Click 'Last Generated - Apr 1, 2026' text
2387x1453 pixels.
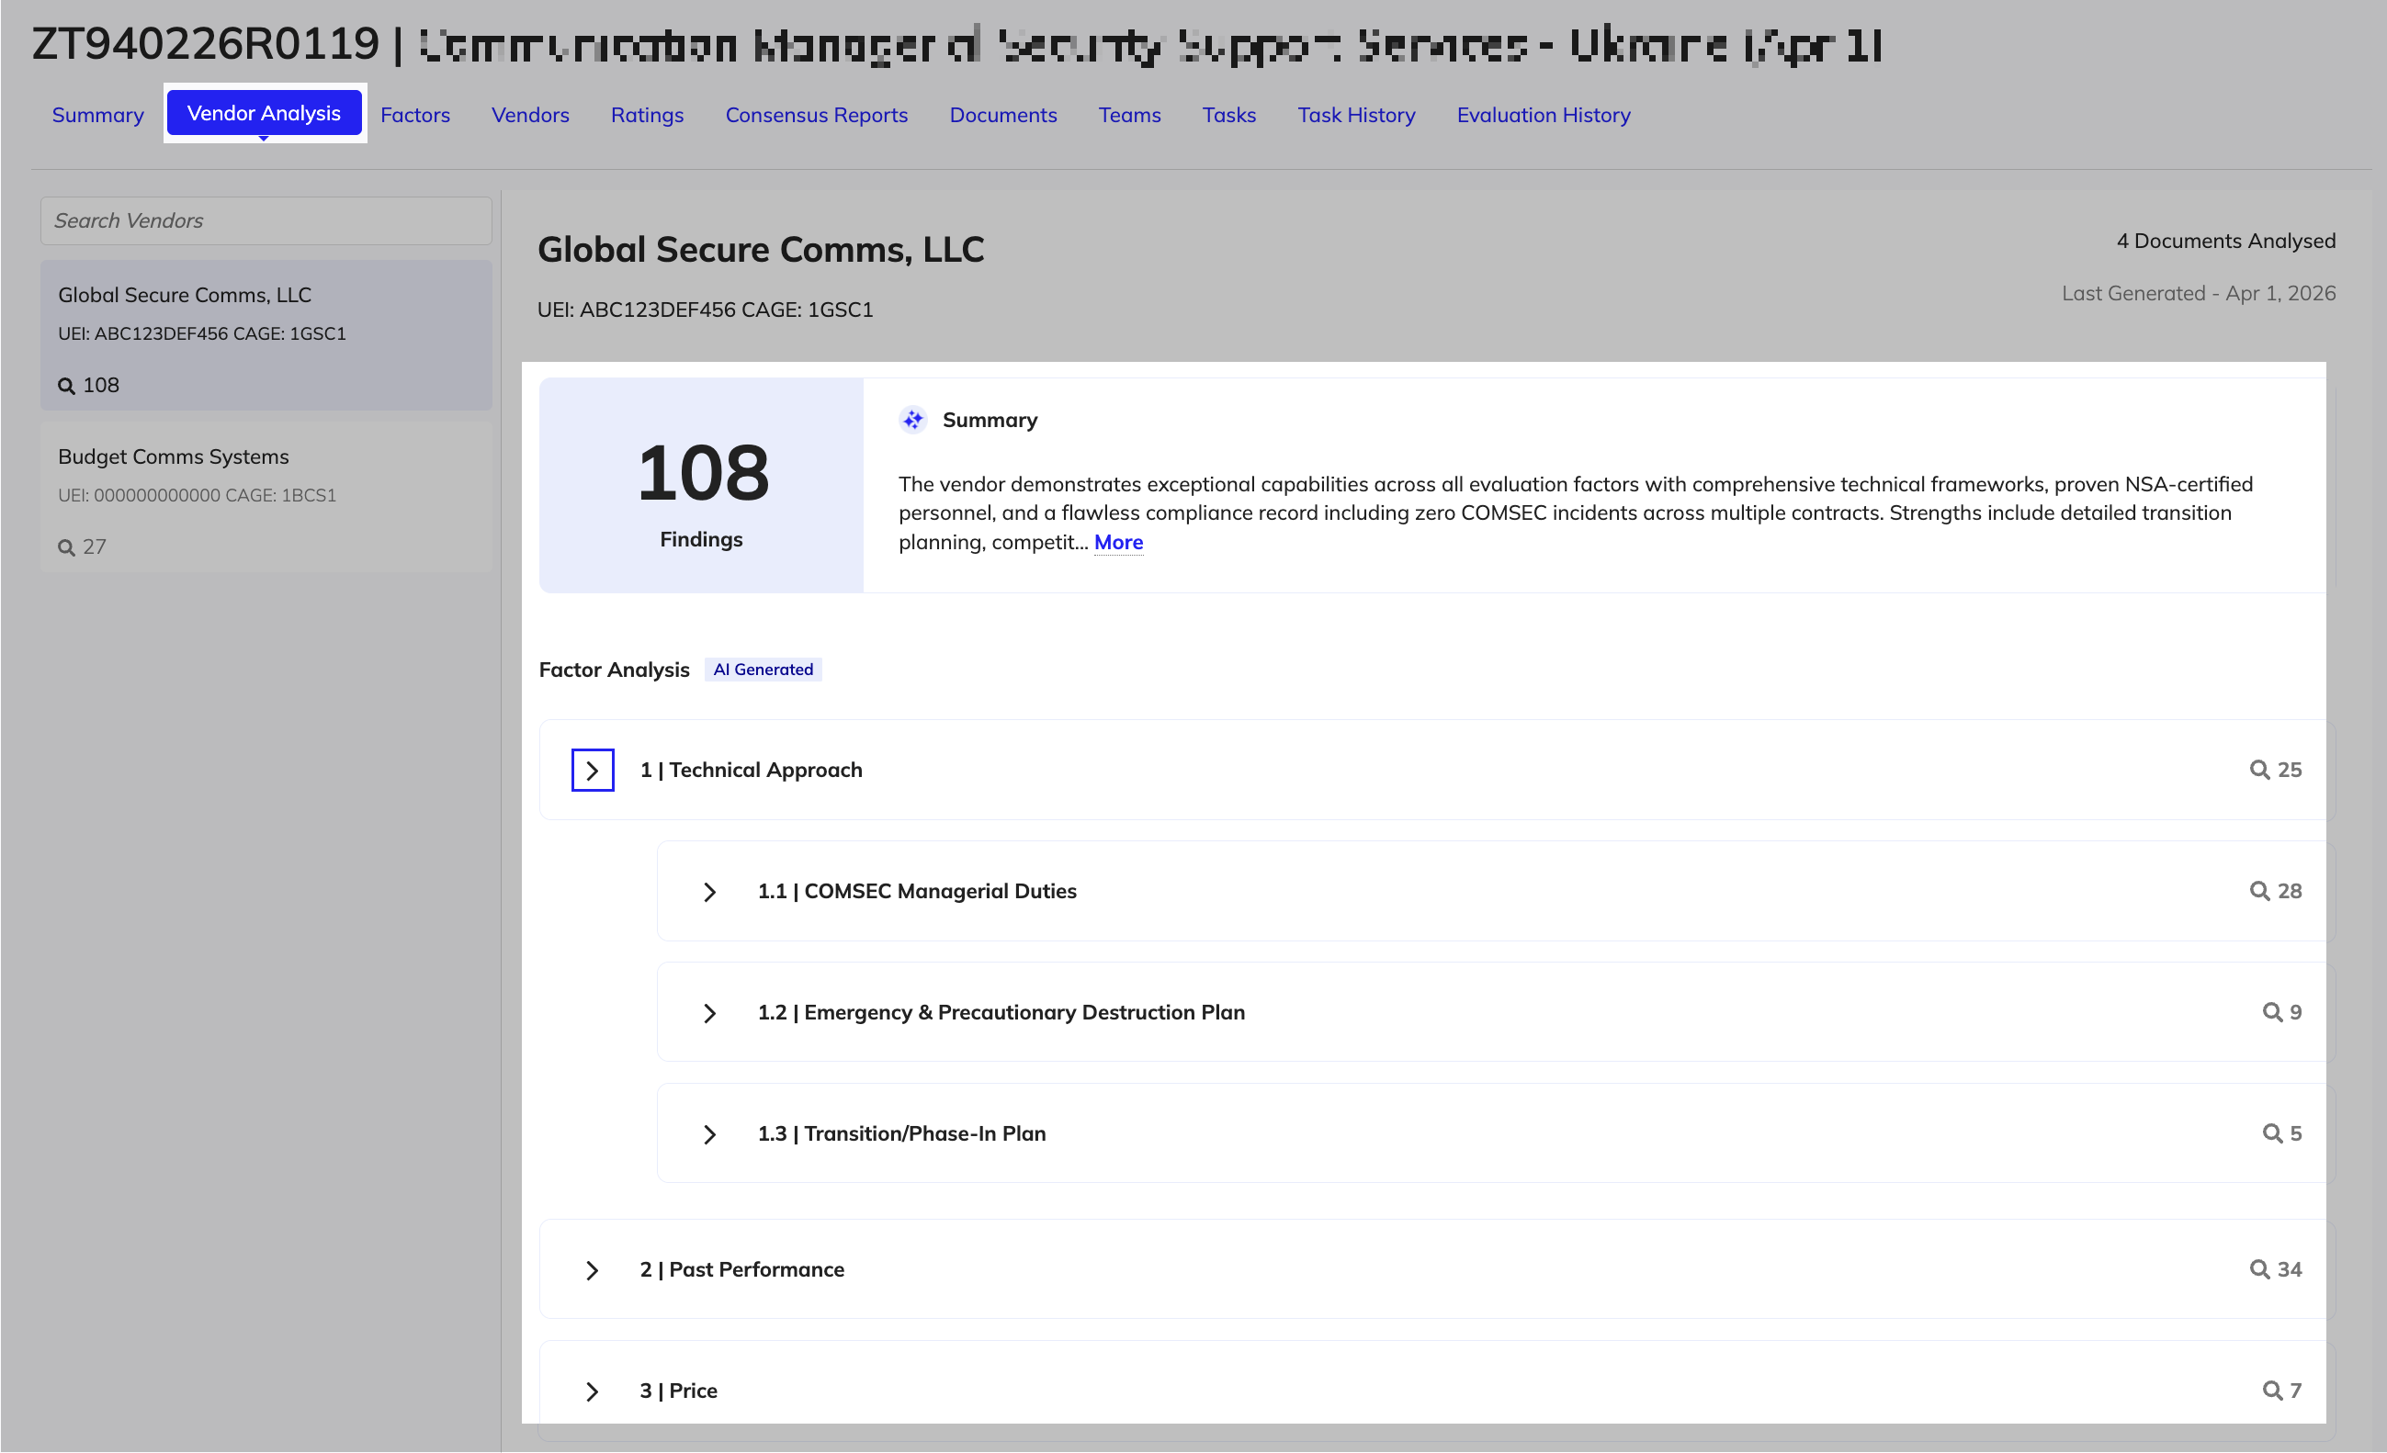(2198, 293)
